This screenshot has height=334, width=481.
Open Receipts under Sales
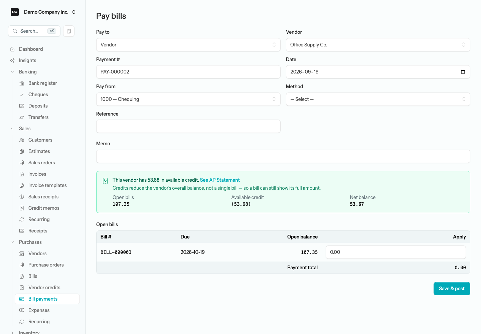click(38, 231)
